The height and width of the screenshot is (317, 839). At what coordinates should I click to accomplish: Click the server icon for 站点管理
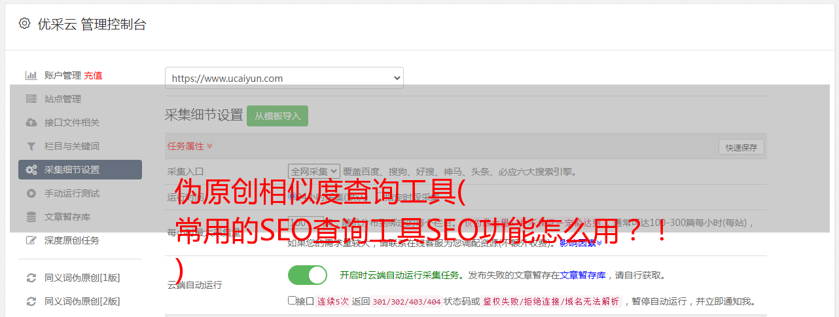pyautogui.click(x=31, y=99)
